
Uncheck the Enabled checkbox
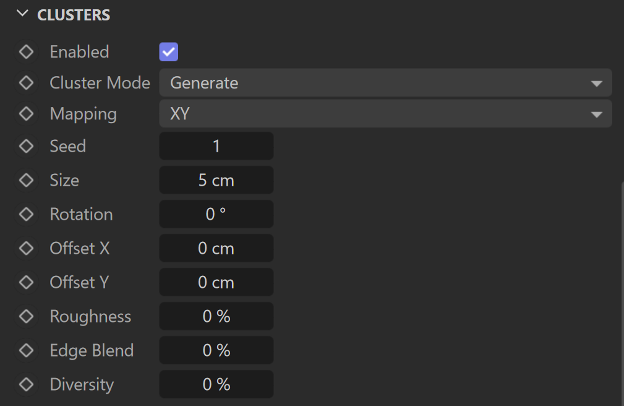coord(169,52)
